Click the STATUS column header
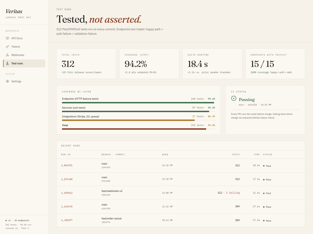 268,155
